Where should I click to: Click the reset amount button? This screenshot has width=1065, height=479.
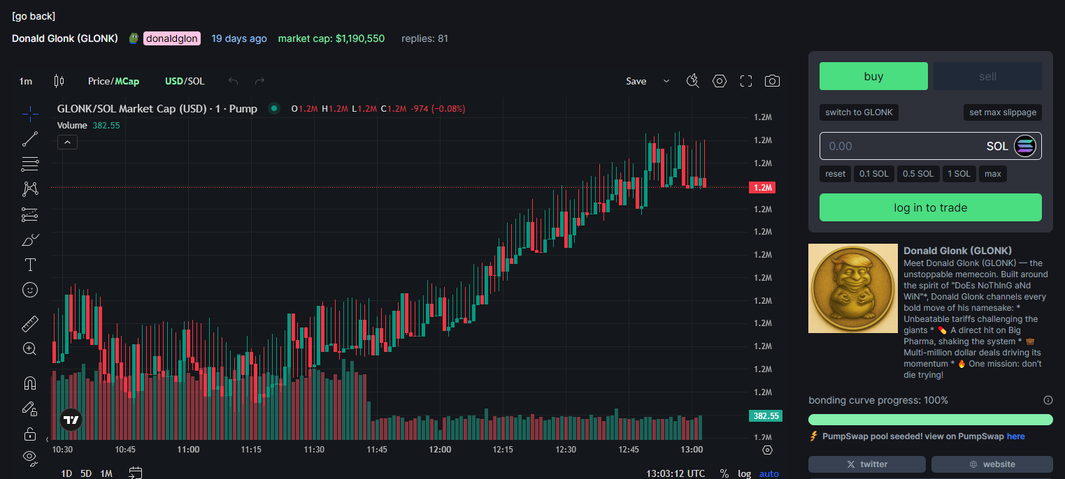pyautogui.click(x=835, y=174)
